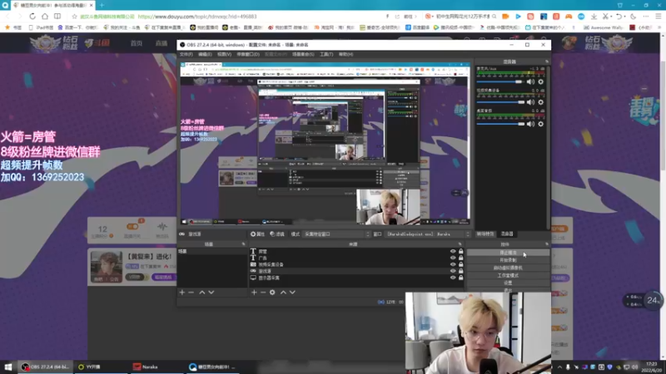Screen dimensions: 666x374
Task: Open source properties gear below sources list
Action: coord(272,293)
